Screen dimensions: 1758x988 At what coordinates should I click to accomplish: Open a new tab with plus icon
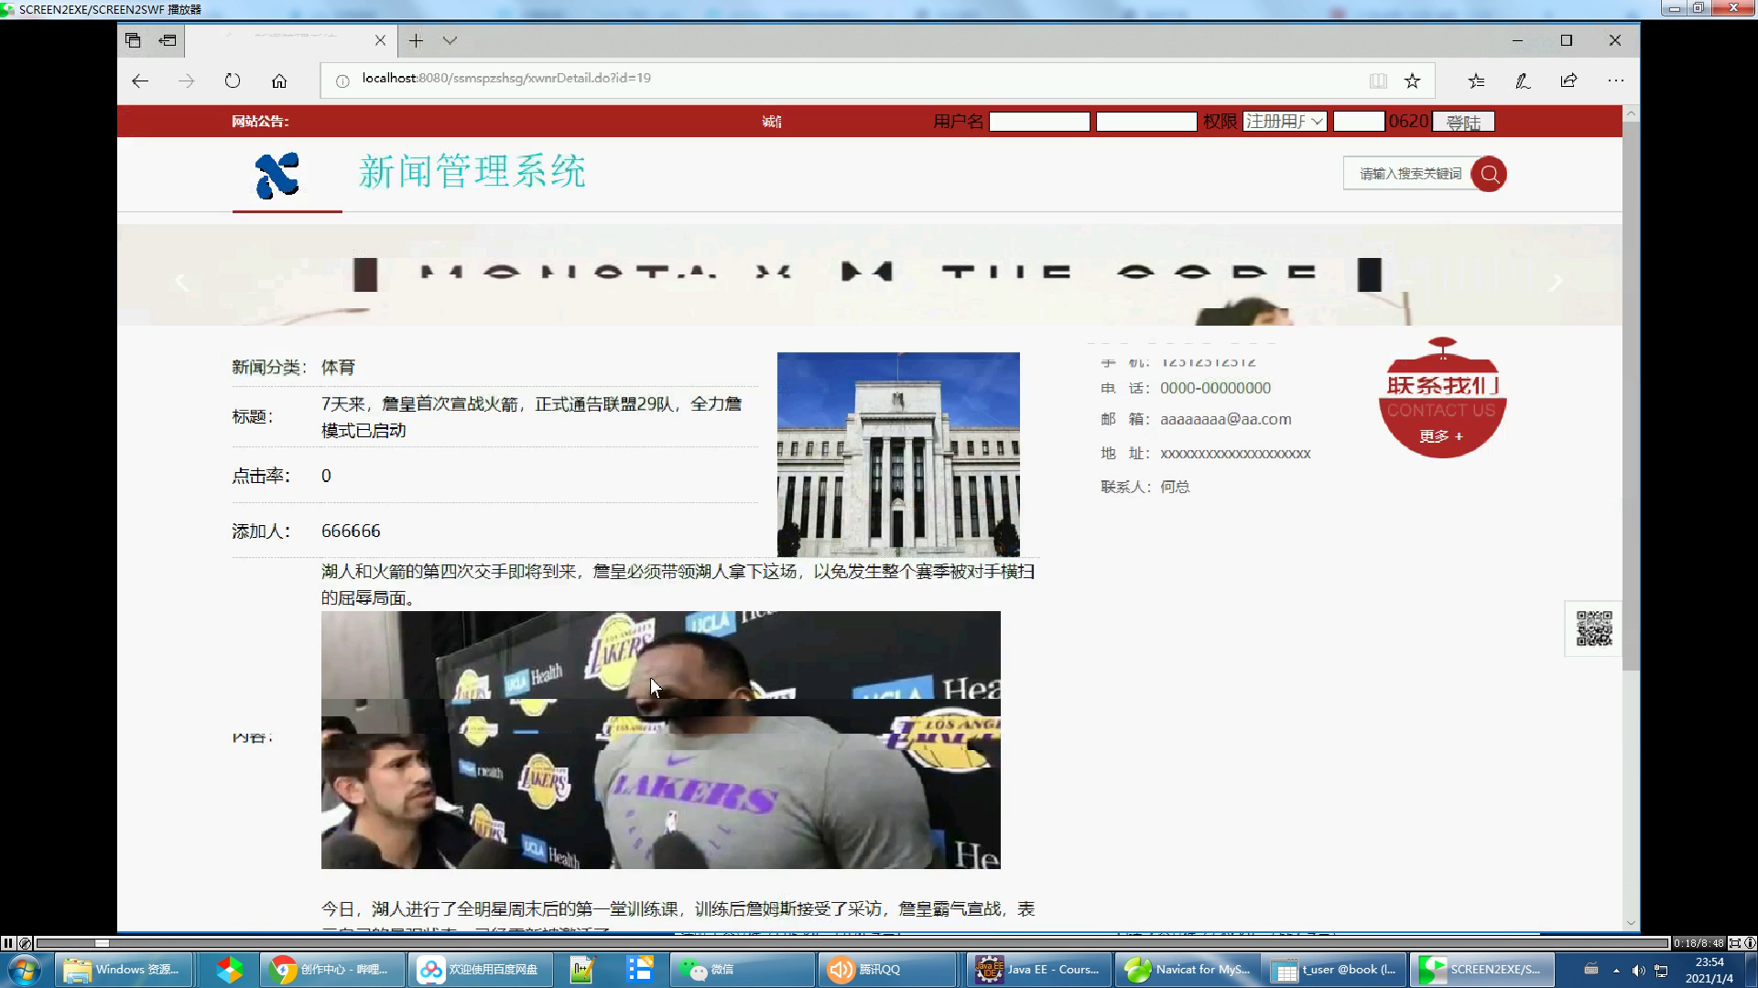coord(416,40)
